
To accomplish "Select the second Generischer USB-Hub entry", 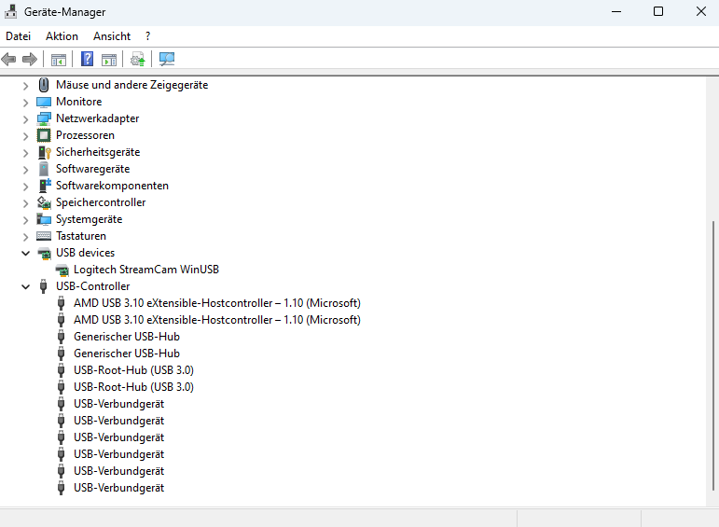I will pyautogui.click(x=127, y=354).
